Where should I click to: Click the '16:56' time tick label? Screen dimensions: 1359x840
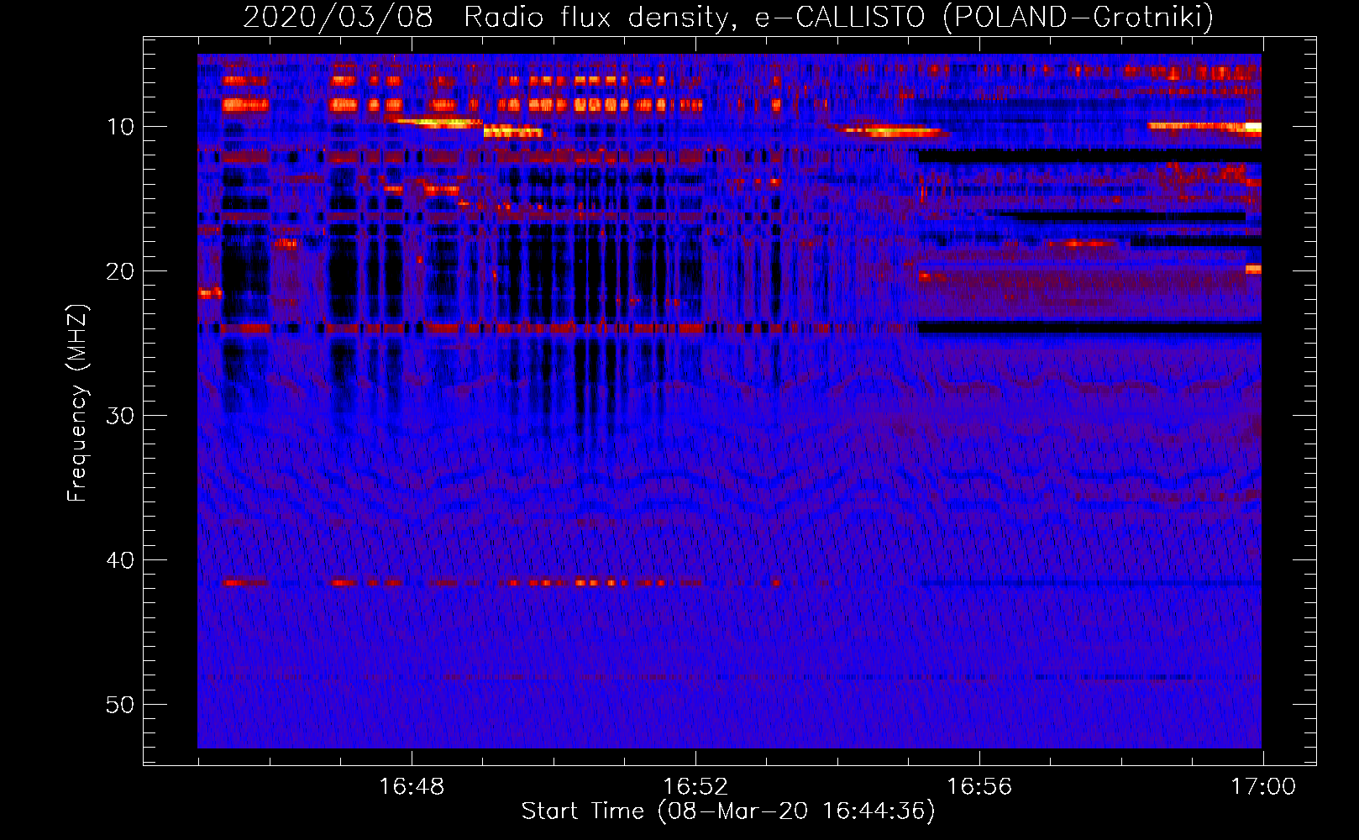pos(979,787)
